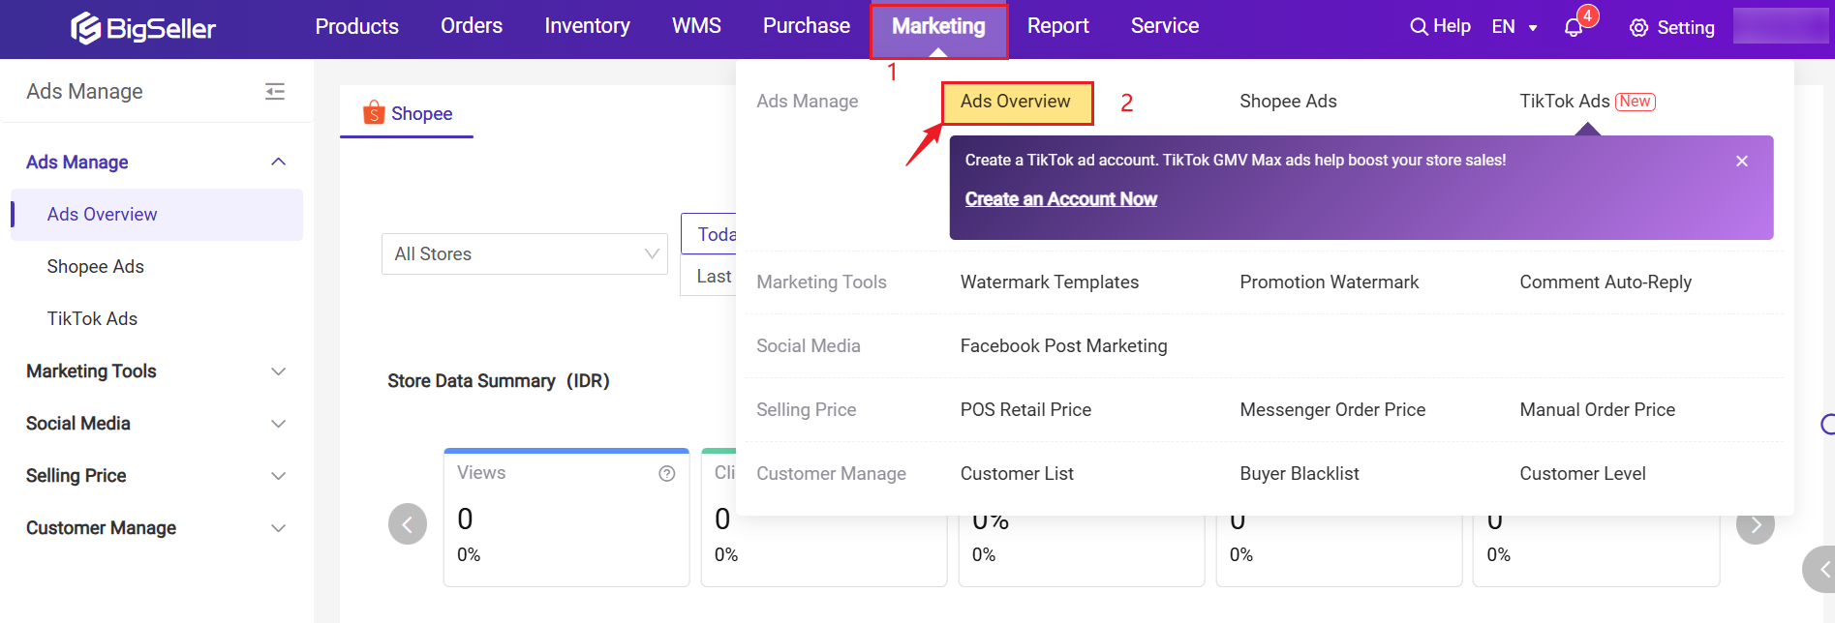The image size is (1835, 623).
Task: Open Watermark Templates
Action: click(1050, 282)
